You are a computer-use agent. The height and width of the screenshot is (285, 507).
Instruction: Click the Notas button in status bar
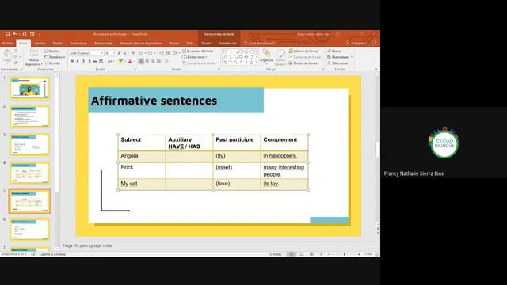276,254
